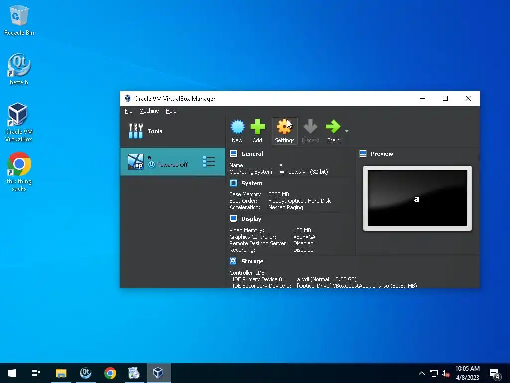Open the Machine menu
510x383 pixels.
coord(149,111)
